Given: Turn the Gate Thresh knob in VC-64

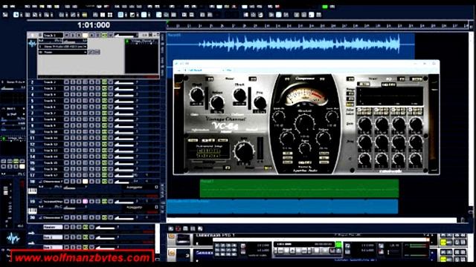Looking at the screenshot, I should click(196, 94).
